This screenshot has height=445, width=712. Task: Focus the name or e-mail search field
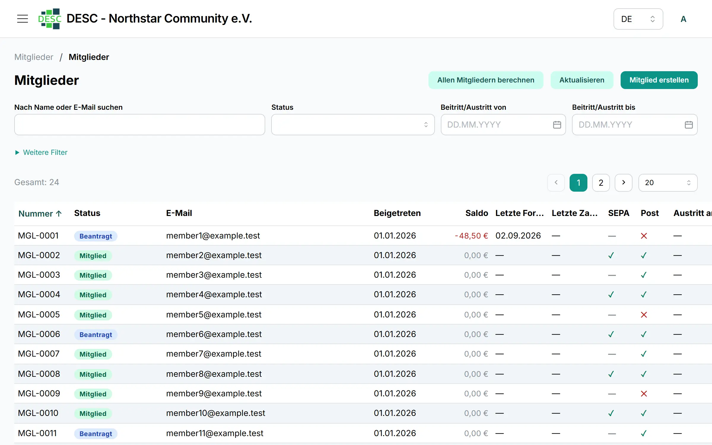point(139,125)
